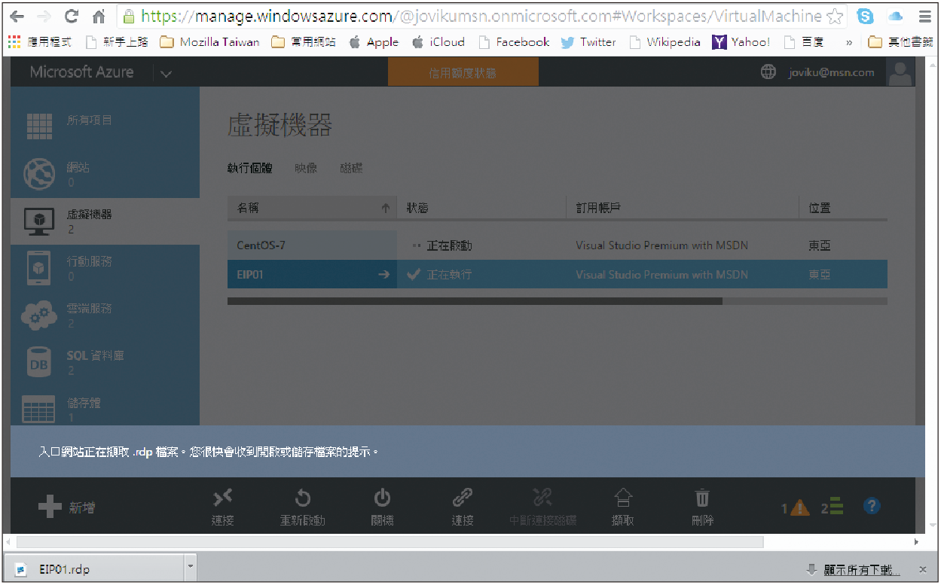
Task: Click the 擷取 capture icon
Action: point(622,497)
